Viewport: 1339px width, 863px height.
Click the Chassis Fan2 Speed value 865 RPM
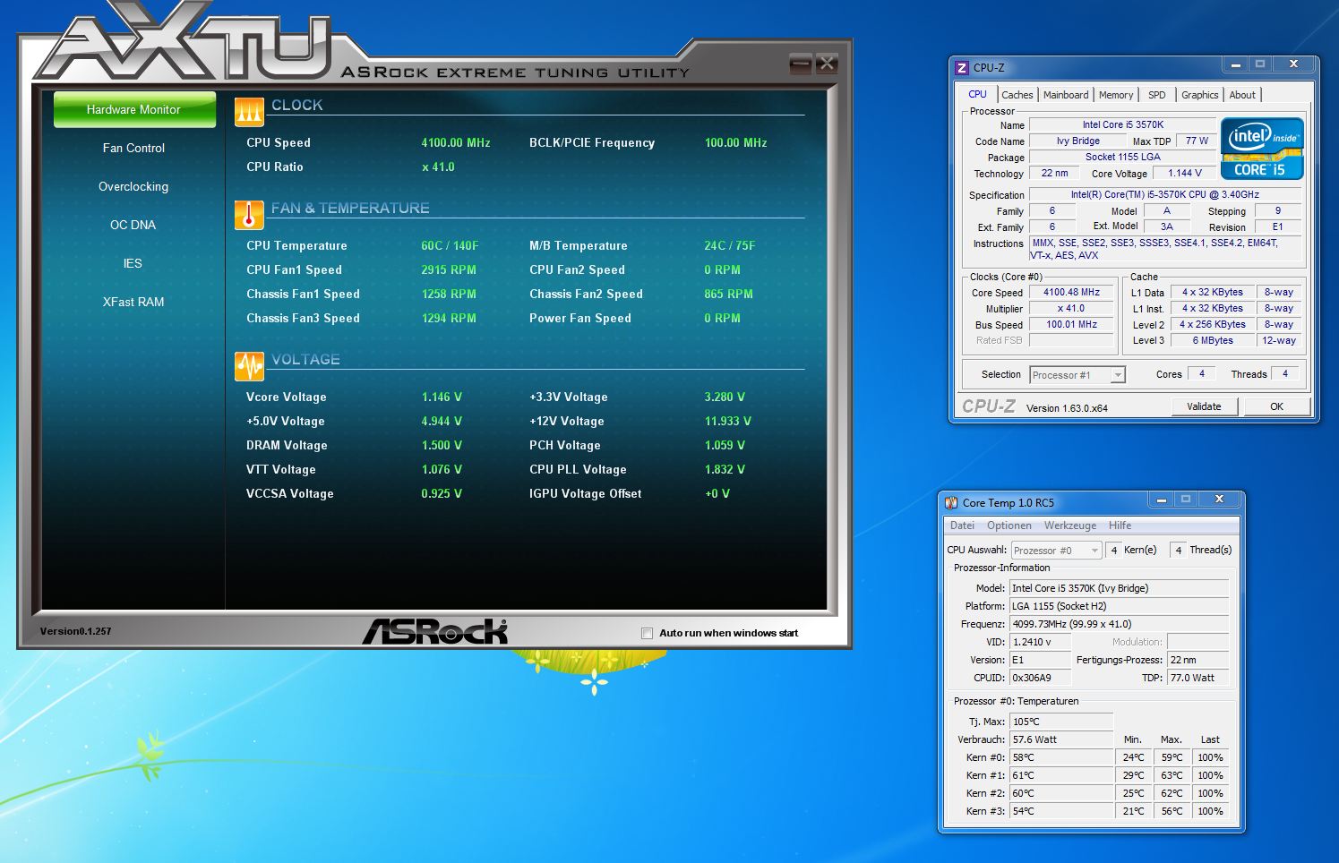[728, 294]
